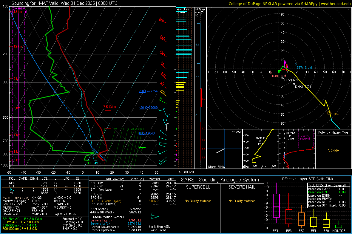Screen dimensions: 352x234
Task: Click the orange 310/72 square marker on hodograph
Action: click(x=329, y=113)
